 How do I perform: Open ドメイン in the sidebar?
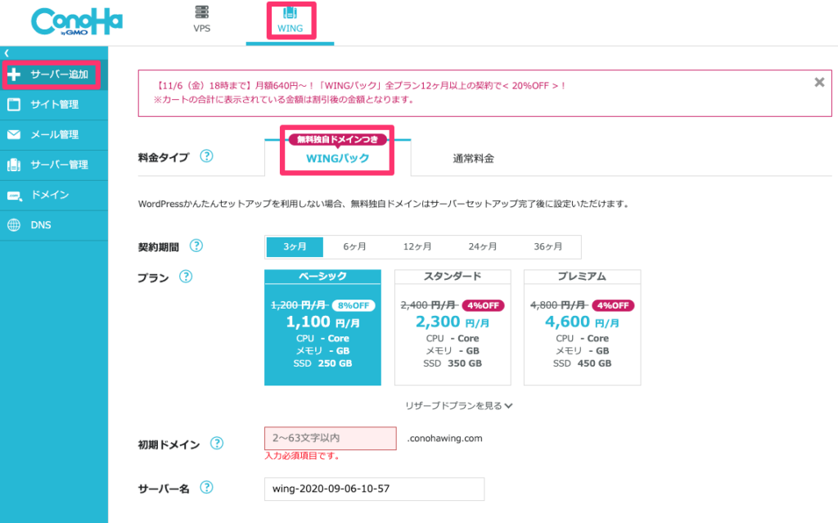[54, 195]
